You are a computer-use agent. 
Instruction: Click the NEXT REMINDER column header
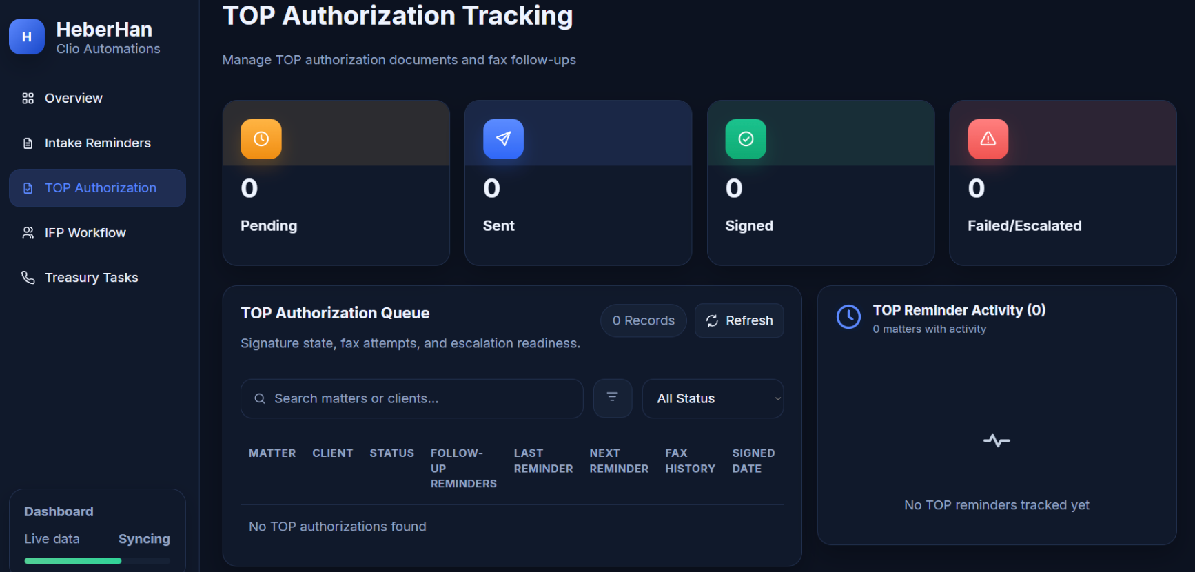click(620, 461)
